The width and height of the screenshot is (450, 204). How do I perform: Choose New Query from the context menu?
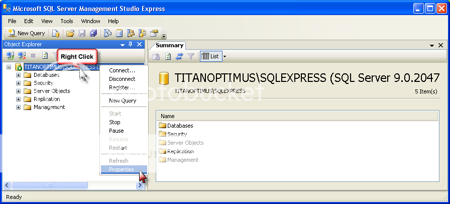coord(124,100)
